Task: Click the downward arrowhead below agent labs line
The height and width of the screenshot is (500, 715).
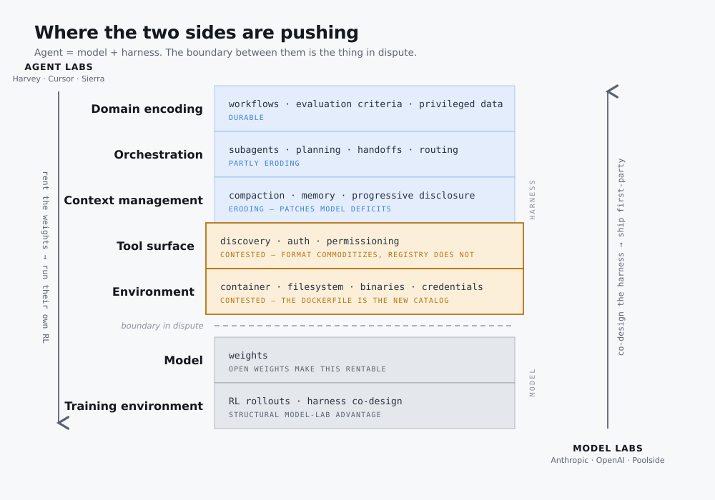Action: [64, 423]
